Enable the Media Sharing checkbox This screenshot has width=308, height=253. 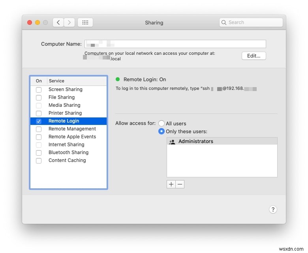pyautogui.click(x=39, y=106)
